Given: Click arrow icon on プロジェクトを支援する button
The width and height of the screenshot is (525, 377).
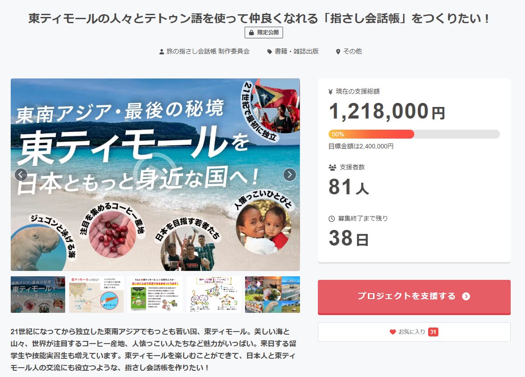Looking at the screenshot, I should click(466, 296).
